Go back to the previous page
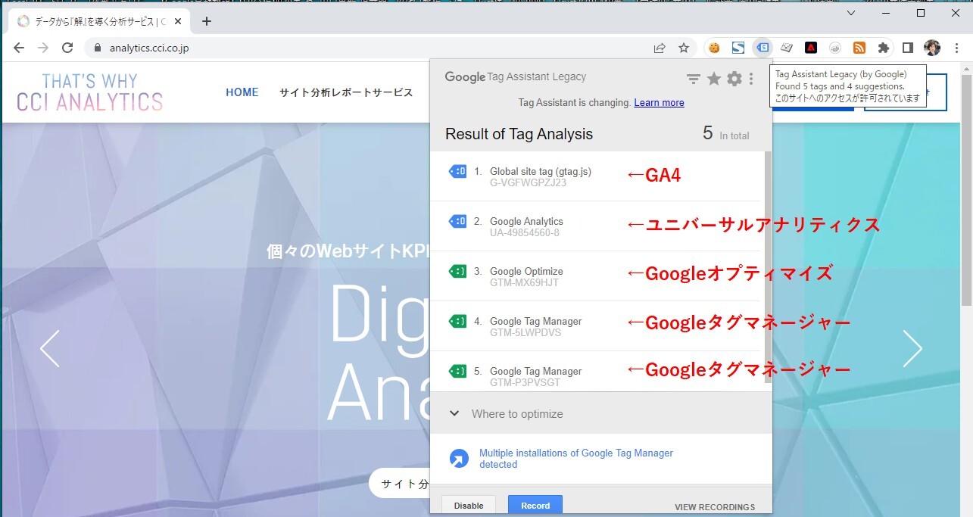 point(19,48)
